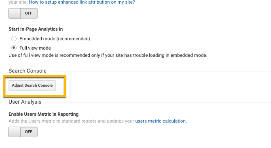The height and width of the screenshot is (148, 271).
Task: Open the enhanced link attribution setup link
Action: [82, 2]
